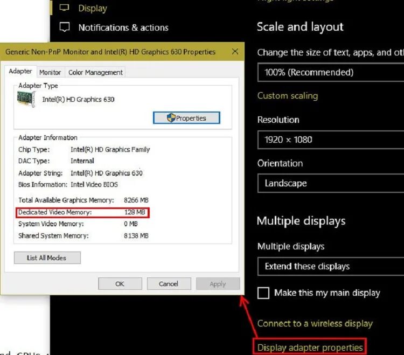The height and width of the screenshot is (355, 404).
Task: Click the Intel(R) HD Graphics 630 adapter type text
Action: pos(78,100)
